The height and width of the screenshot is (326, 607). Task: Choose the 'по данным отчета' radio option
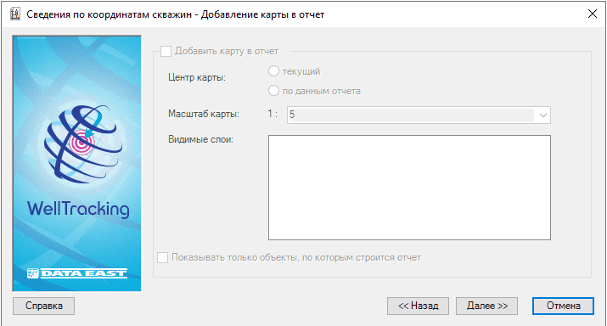point(273,91)
